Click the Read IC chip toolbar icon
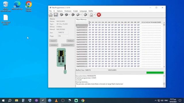 click(62, 15)
